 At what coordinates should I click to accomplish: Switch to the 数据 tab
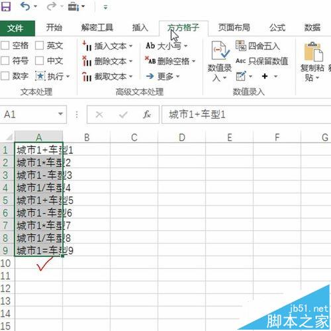tap(312, 28)
